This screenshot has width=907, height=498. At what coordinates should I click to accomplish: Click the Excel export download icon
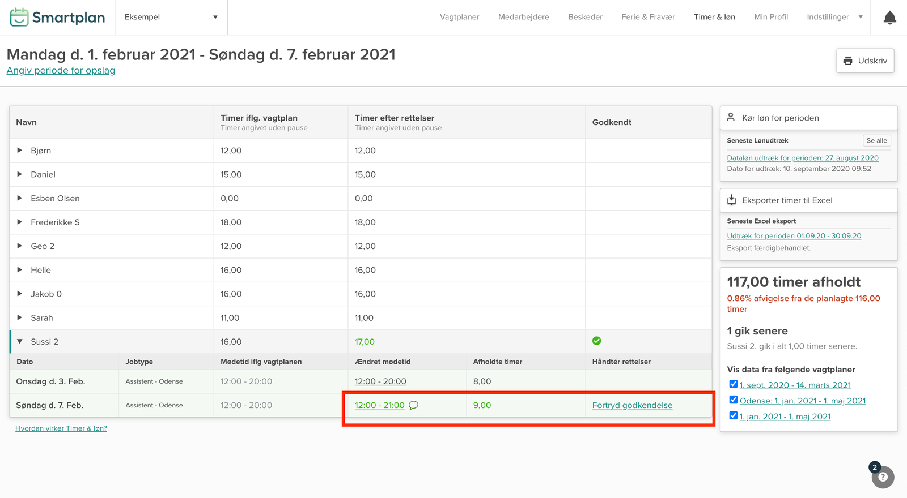pyautogui.click(x=731, y=200)
